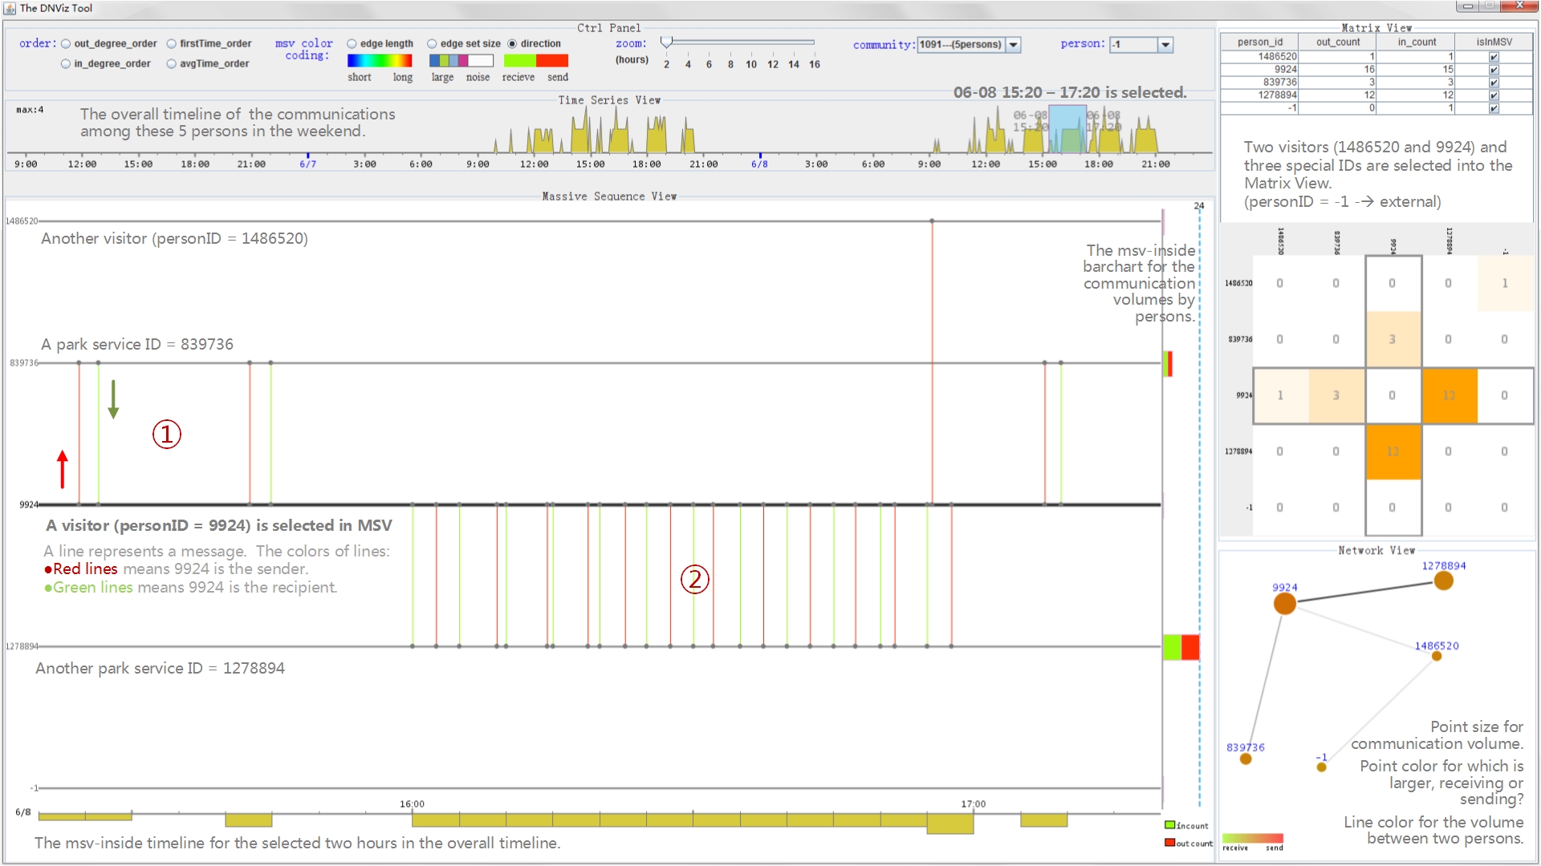Click matrix cell 839736 to 9924 (3)
The image size is (1541, 866).
tap(1393, 339)
